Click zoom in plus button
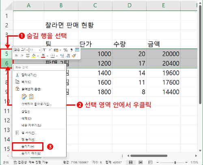This screenshot has height=165, width=203. (x=186, y=162)
